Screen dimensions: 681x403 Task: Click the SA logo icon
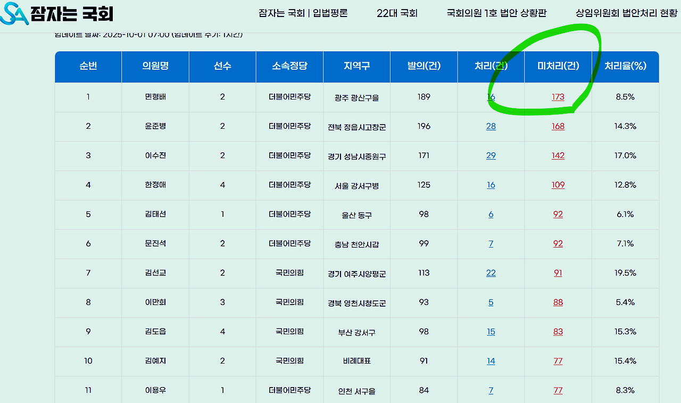[14, 12]
